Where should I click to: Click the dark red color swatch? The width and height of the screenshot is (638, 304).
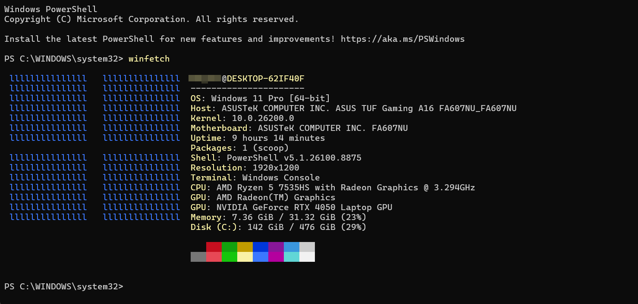214,247
